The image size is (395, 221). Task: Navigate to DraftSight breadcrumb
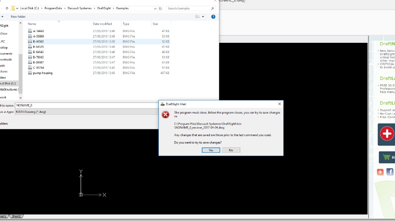point(104,8)
